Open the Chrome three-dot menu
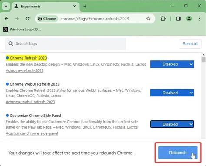 point(199,19)
